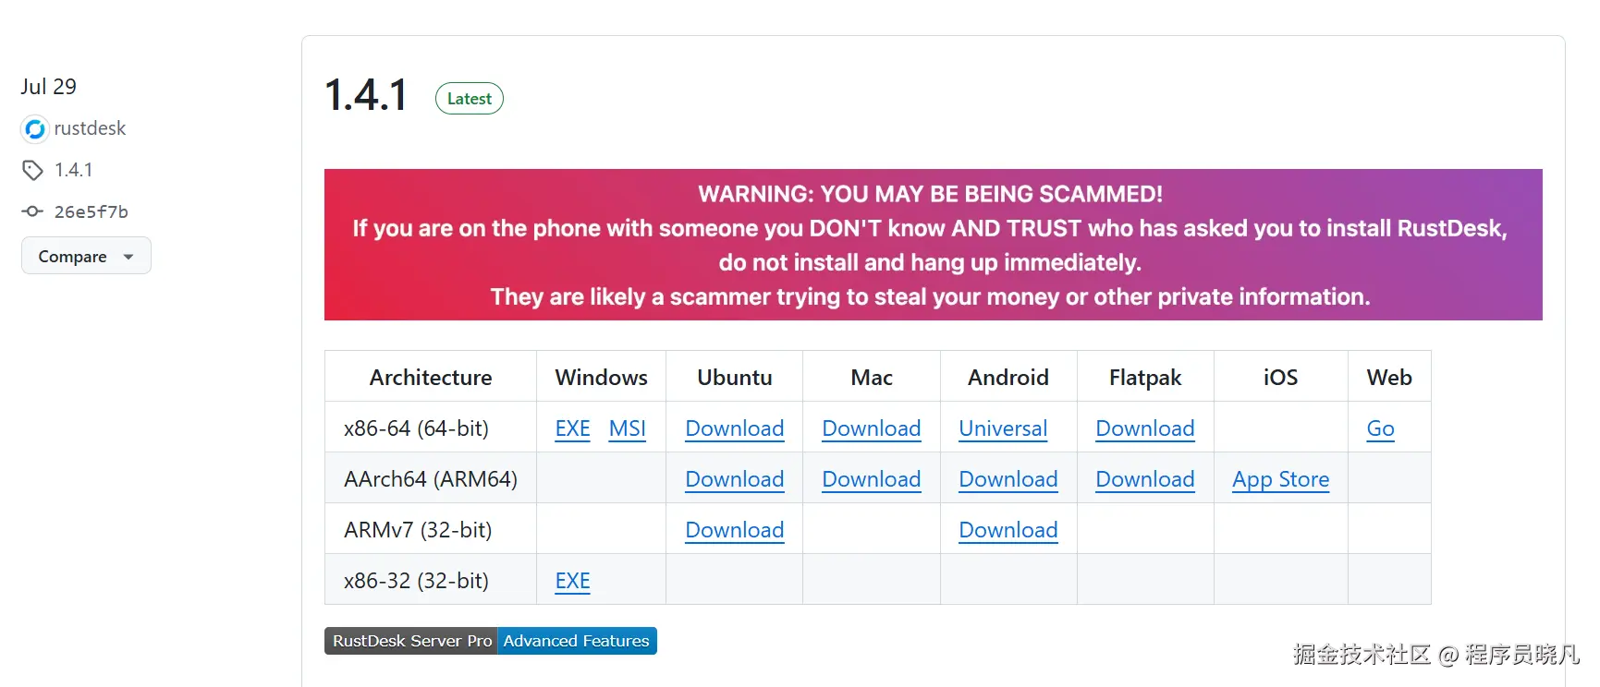This screenshot has width=1600, height=687.
Task: Open commit 26e5f7b
Action: tap(91, 211)
